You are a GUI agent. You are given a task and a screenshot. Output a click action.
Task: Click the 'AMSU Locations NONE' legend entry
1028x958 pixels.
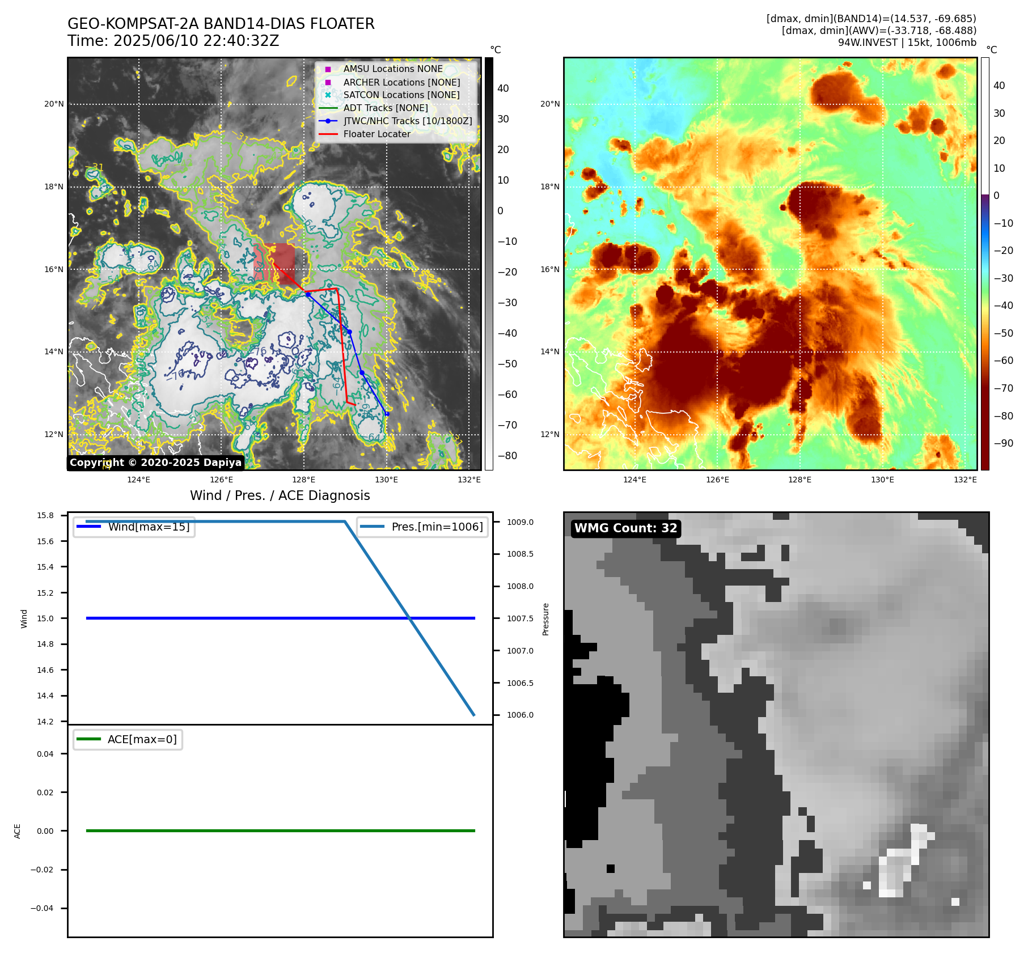pos(393,69)
